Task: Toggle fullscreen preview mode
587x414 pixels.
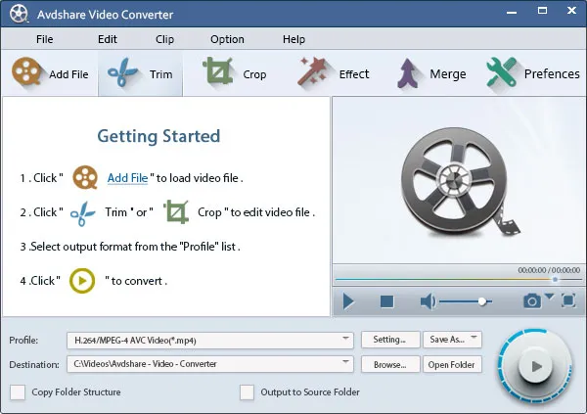Action: click(x=567, y=301)
